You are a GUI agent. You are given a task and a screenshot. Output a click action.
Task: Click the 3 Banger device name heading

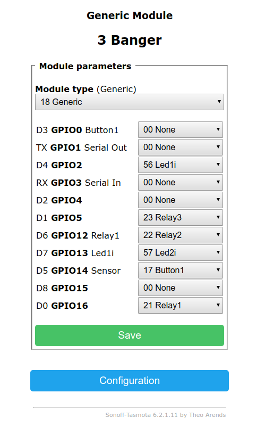130,40
